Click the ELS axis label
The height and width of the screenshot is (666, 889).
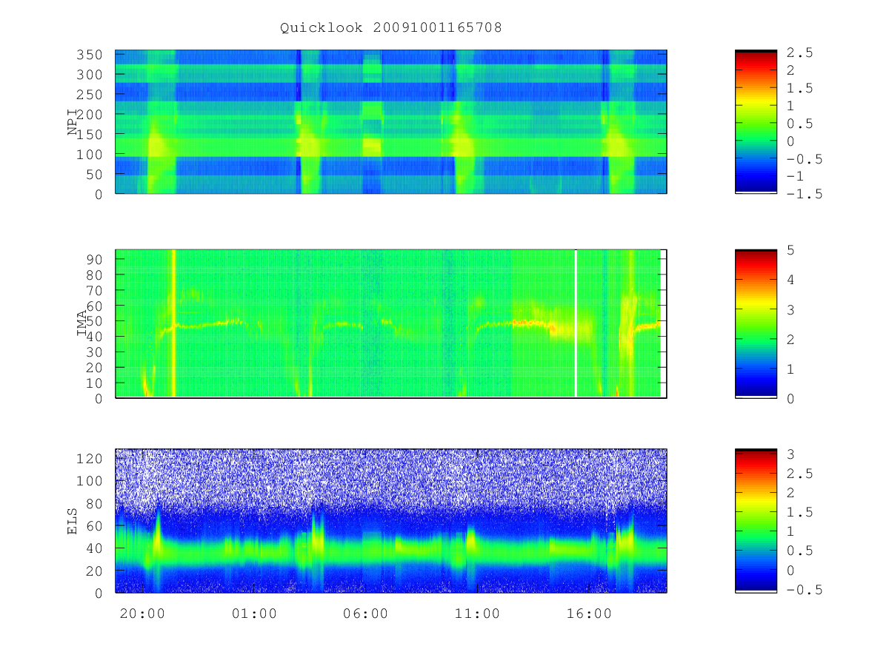(x=73, y=520)
